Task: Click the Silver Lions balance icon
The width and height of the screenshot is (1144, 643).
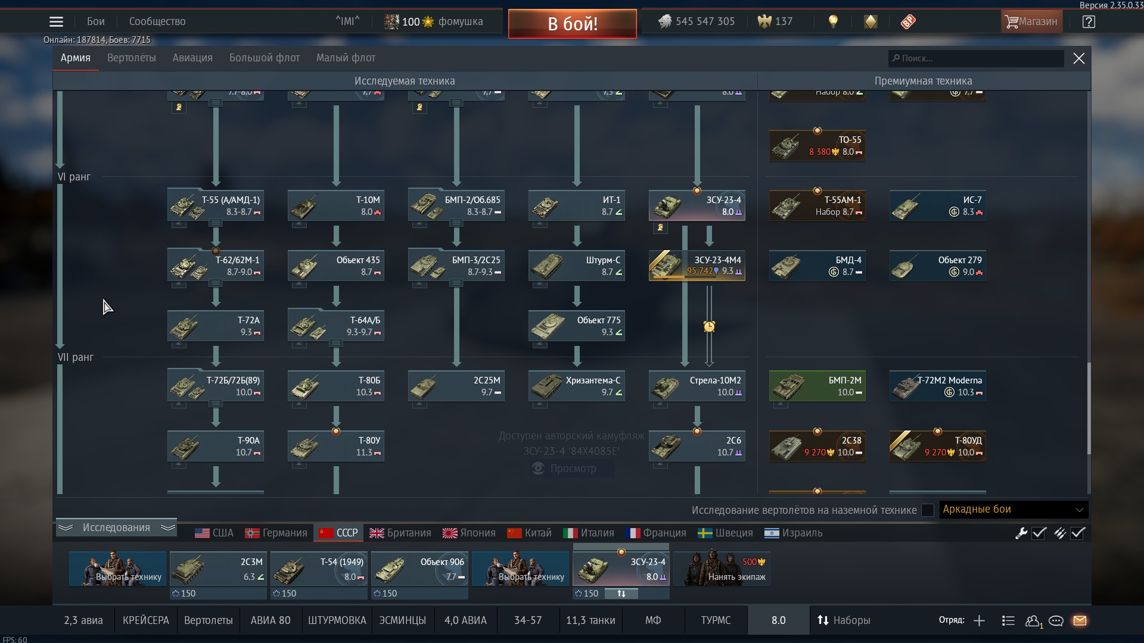Action: 664,21
